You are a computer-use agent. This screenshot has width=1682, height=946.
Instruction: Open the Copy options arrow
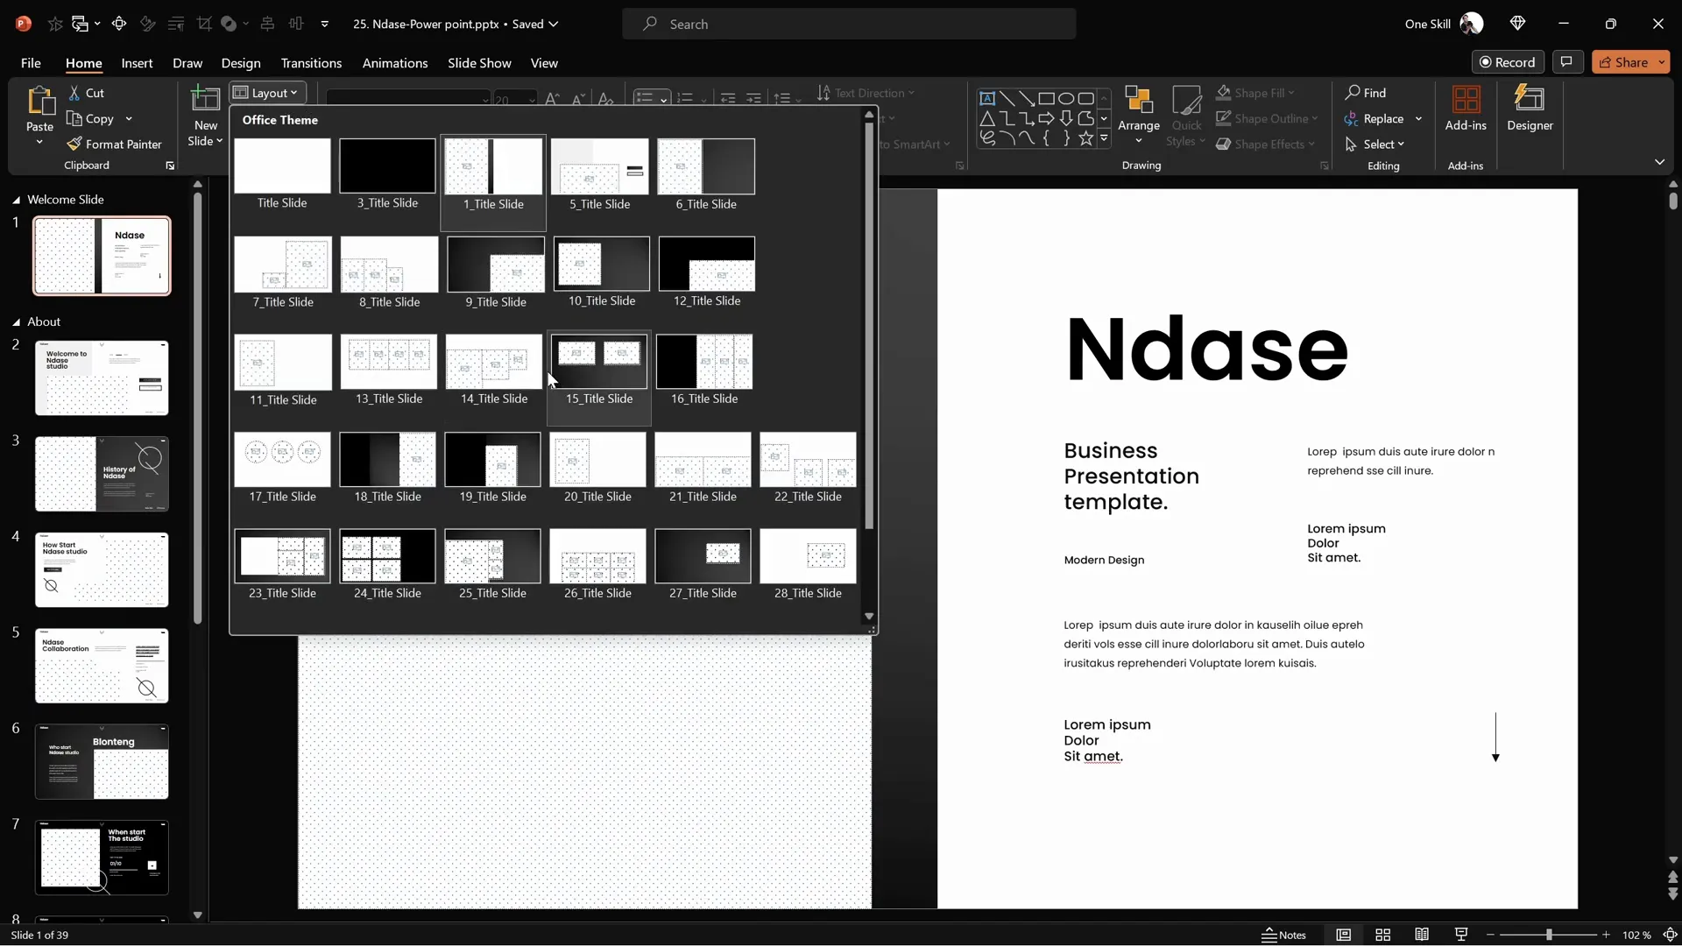click(x=129, y=118)
